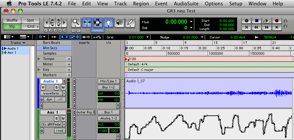Click the Stop transport button
The height and width of the screenshot is (140, 294).
[257, 21]
